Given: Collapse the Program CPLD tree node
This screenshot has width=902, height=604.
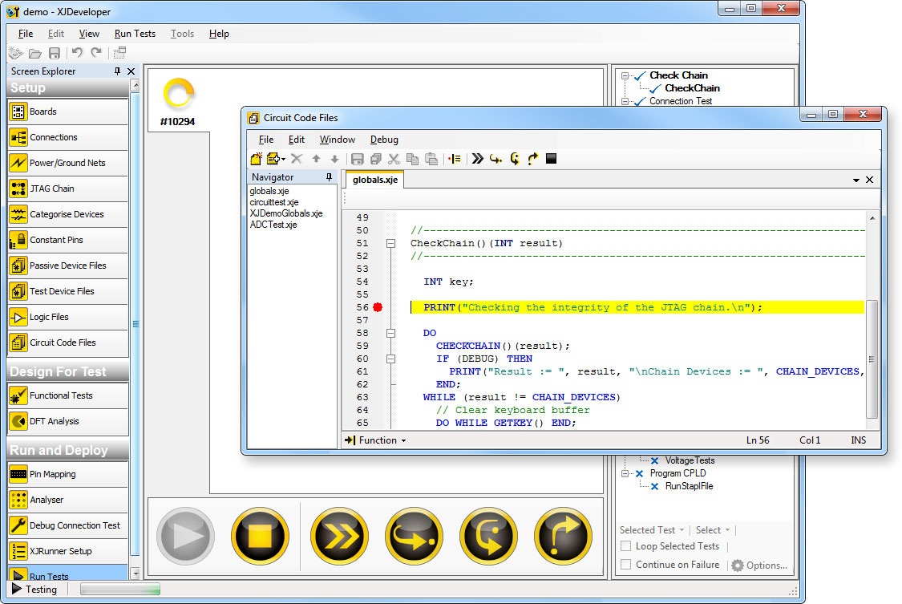Looking at the screenshot, I should point(625,473).
